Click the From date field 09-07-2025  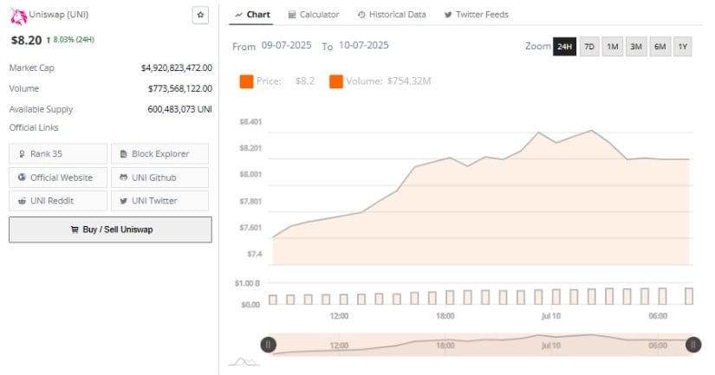tap(286, 46)
